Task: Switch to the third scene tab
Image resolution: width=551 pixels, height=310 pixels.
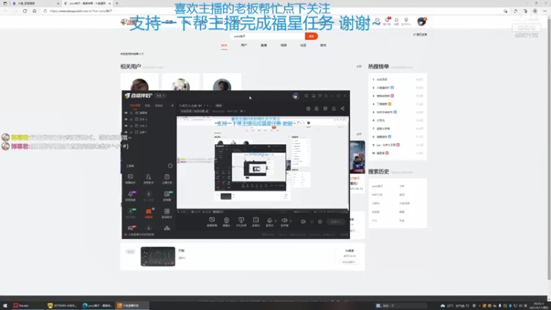Action: (x=159, y=105)
